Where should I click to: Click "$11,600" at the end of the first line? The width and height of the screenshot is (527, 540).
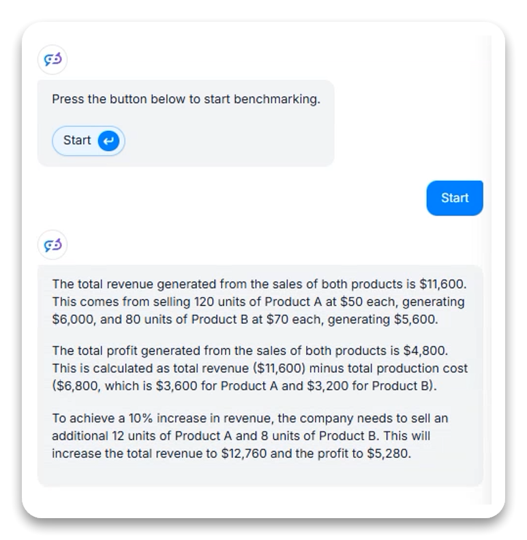pos(442,285)
